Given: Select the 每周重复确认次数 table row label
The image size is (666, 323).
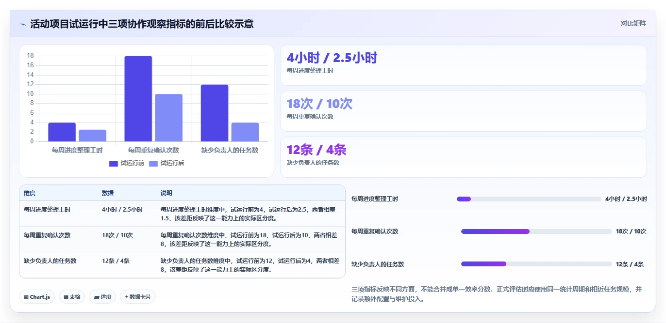Looking at the screenshot, I should pos(47,235).
